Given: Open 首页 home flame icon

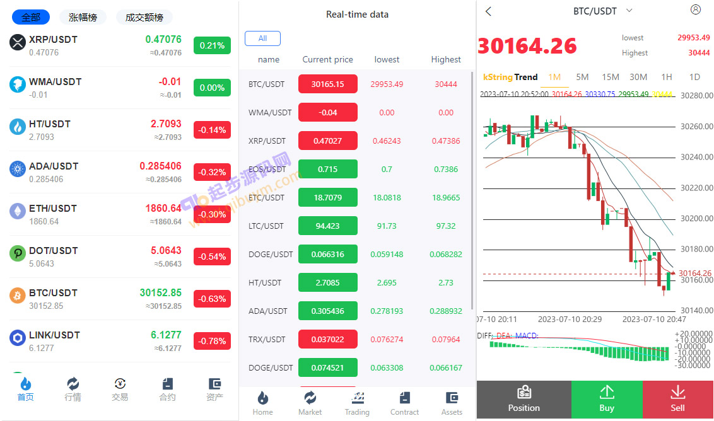Looking at the screenshot, I should (x=25, y=383).
